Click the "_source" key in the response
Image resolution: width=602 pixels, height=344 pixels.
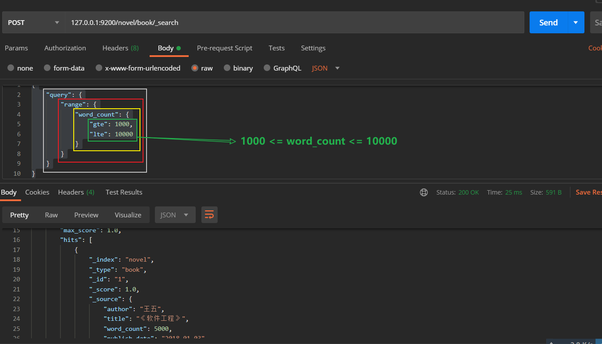pos(105,299)
